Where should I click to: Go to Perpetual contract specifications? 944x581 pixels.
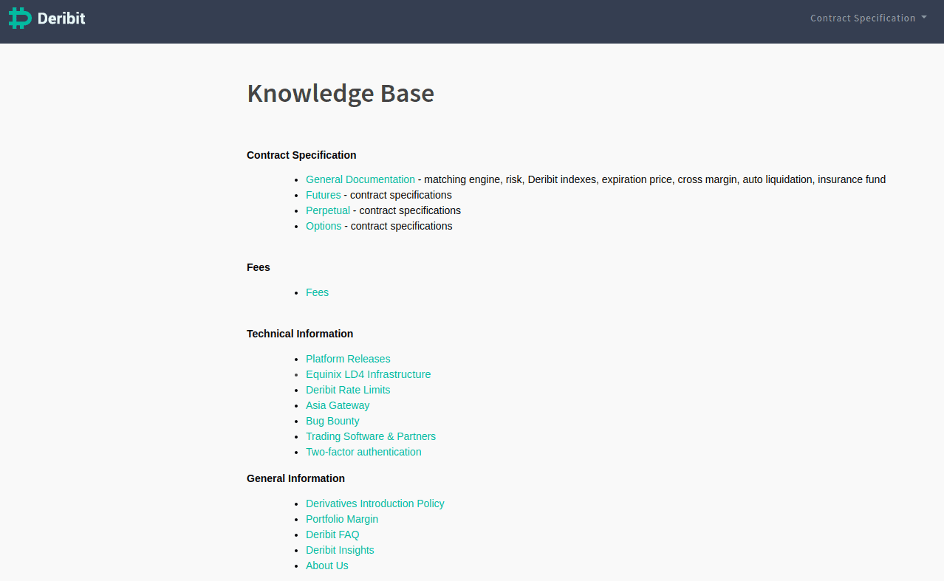tap(328, 210)
